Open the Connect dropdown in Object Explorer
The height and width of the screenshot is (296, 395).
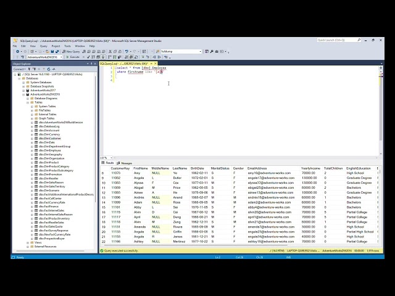click(x=19, y=69)
